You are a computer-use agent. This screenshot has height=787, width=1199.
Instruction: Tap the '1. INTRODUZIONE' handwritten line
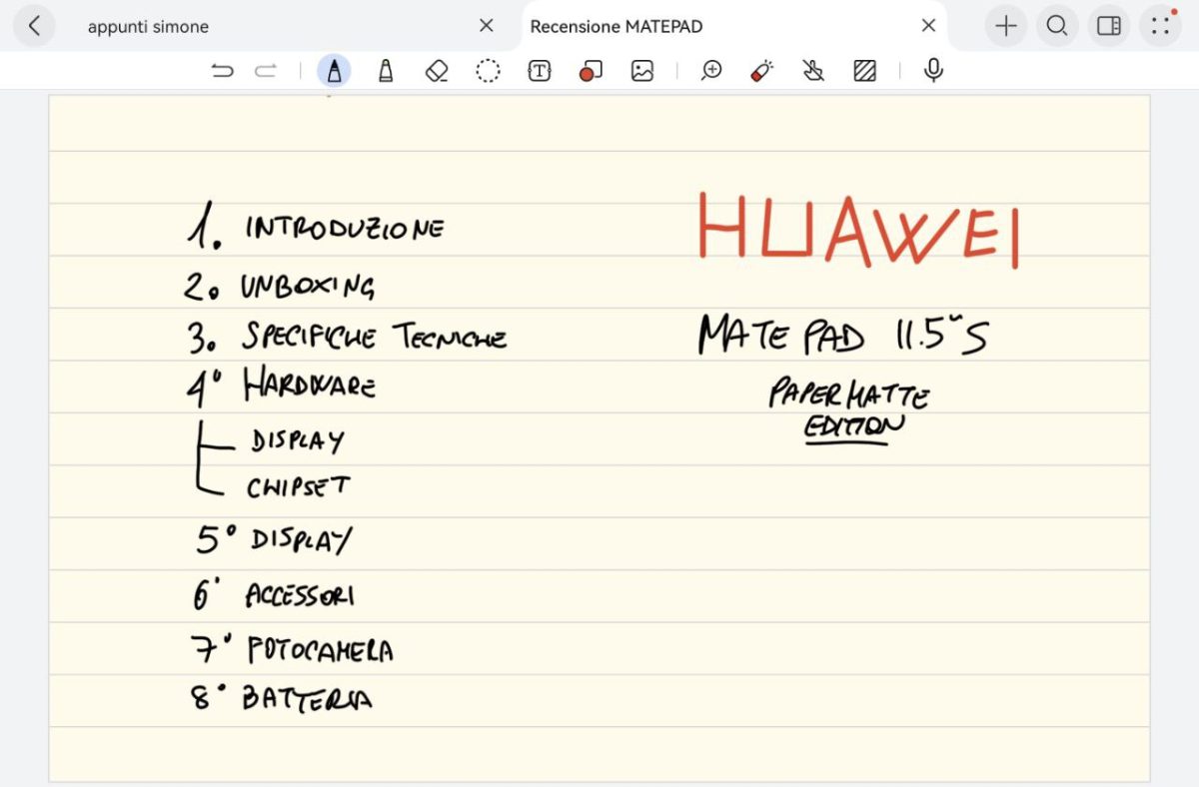tap(315, 228)
